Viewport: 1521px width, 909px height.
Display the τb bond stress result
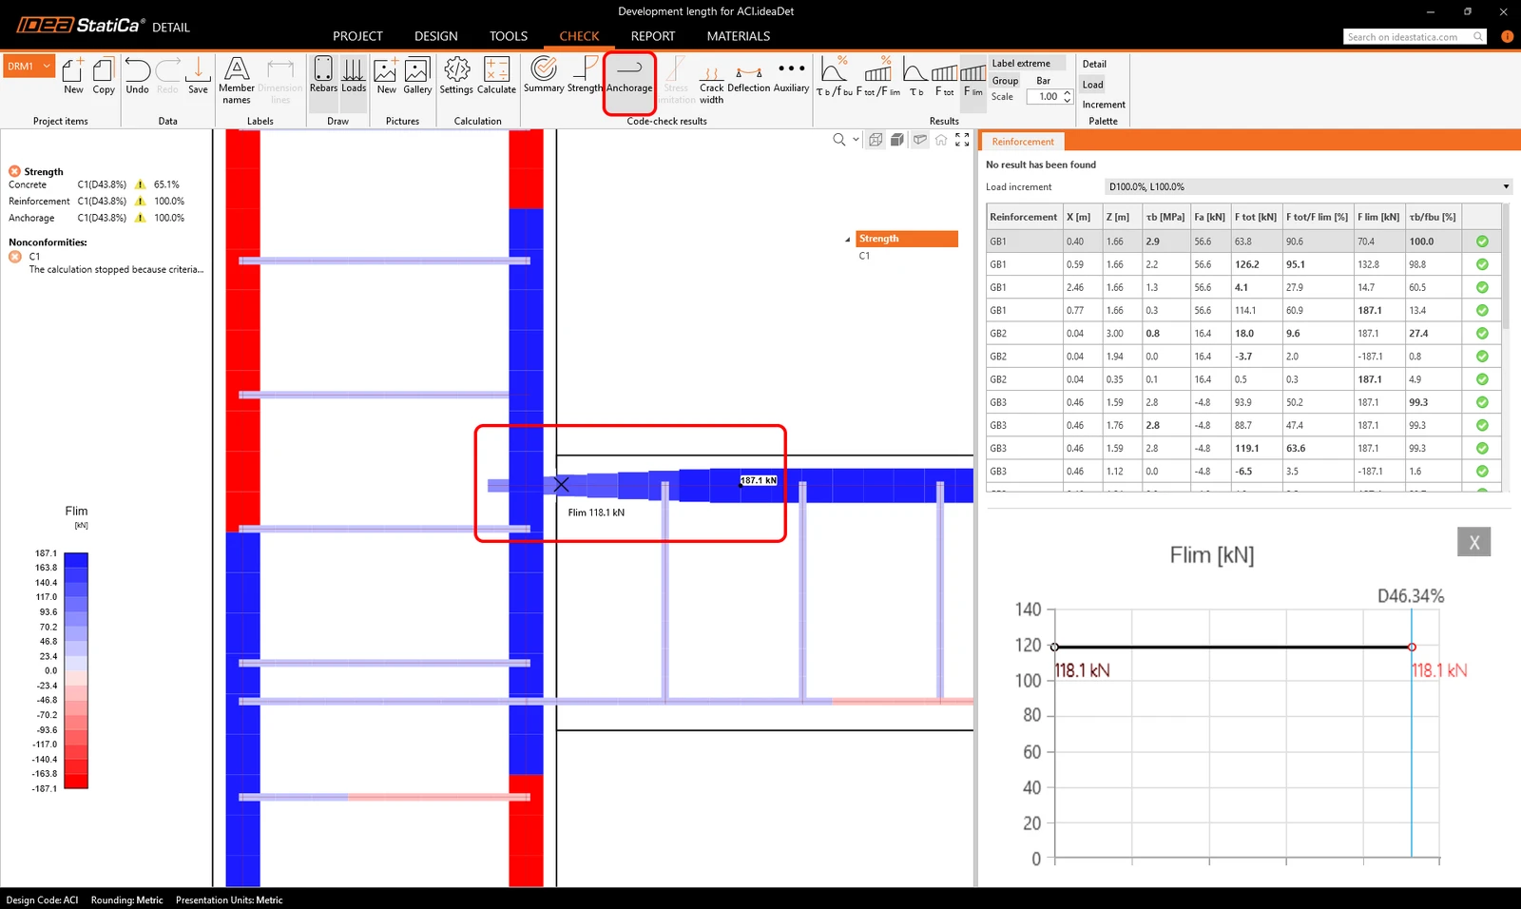(x=915, y=77)
